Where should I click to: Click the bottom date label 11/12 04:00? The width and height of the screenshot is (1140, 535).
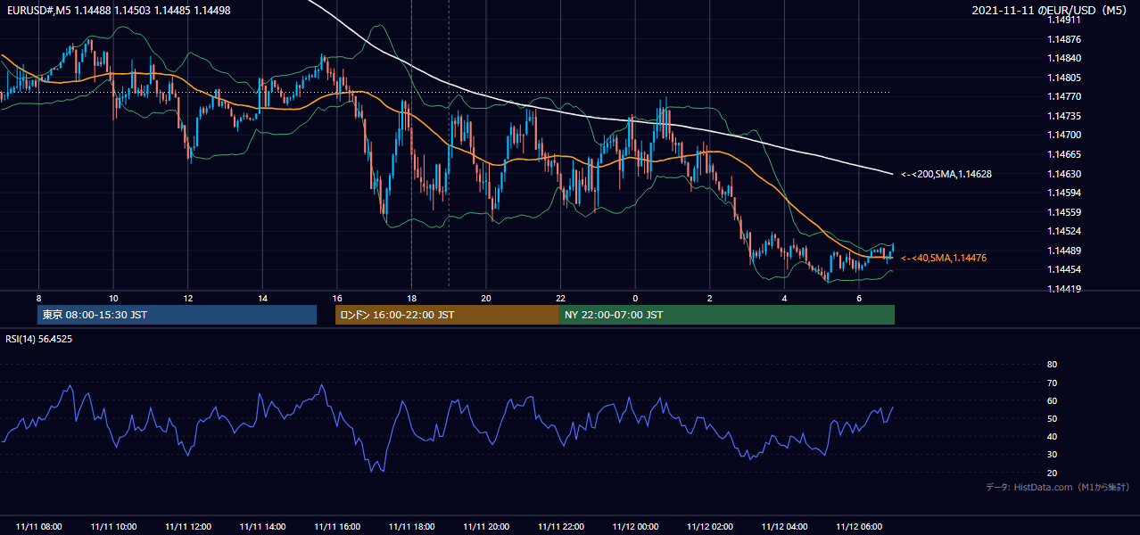pos(784,527)
